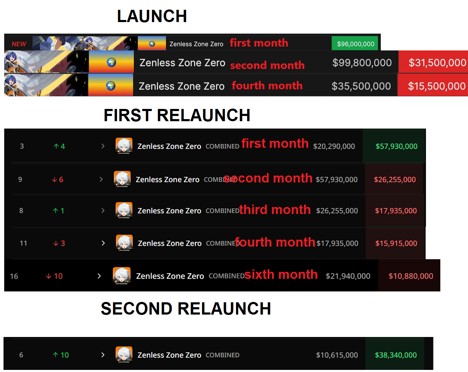Image resolution: width=468 pixels, height=372 pixels.
Task: Click the green $38,340,000 value
Action: (396, 355)
